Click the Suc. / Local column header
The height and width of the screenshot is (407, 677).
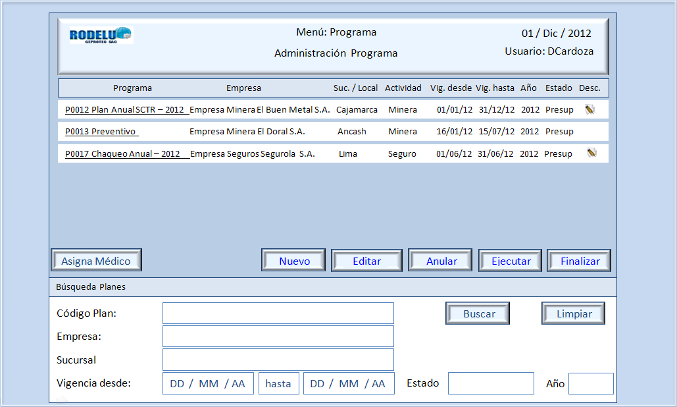click(x=355, y=88)
